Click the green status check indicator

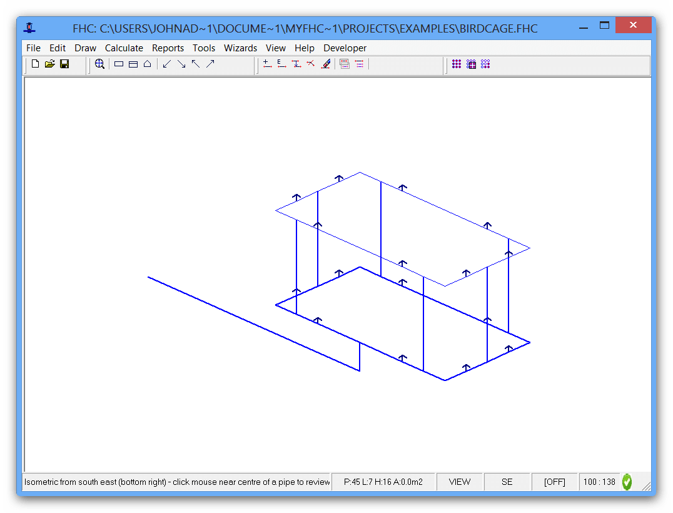[x=627, y=482]
